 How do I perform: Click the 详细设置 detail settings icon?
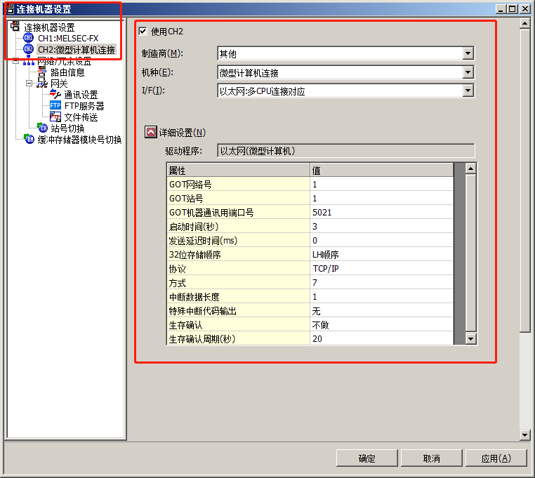tap(150, 132)
